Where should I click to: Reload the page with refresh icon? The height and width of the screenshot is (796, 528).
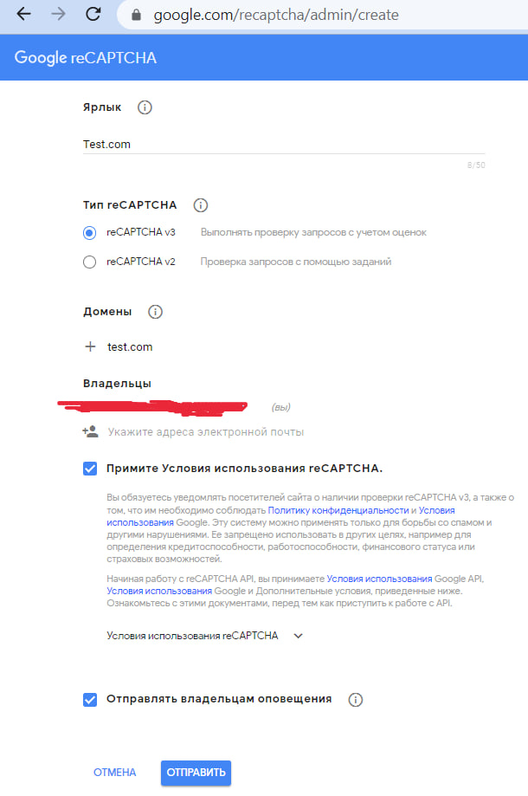tap(93, 14)
